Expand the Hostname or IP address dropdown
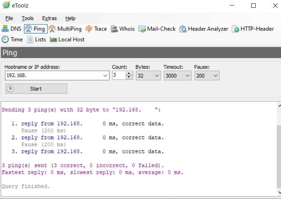This screenshot has height=199, width=281. [x=106, y=75]
